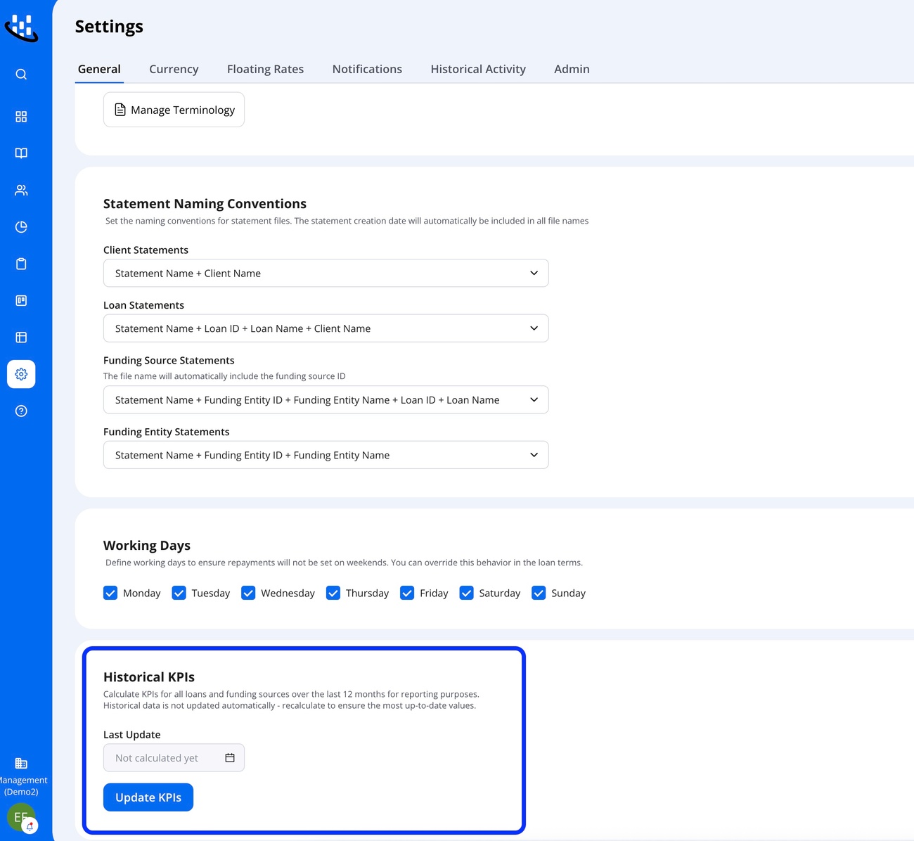
Task: Click the clipboard icon in sidebar
Action: coord(21,264)
